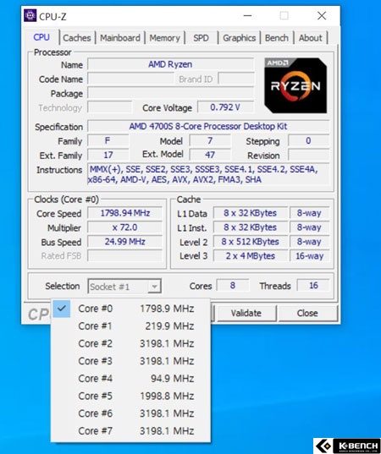Click the Name field showing AMD Ryzen
Image resolution: width=381 pixels, height=454 pixels.
170,64
